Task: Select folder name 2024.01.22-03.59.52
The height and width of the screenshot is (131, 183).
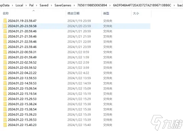Action: coord(22,68)
